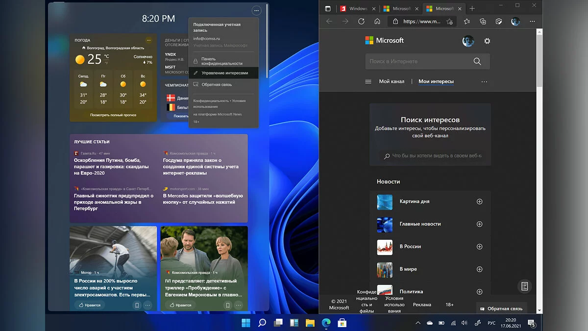588x331 pixels.
Task: Click the search magnifier in Поиск в Интернете
Action: tap(477, 61)
